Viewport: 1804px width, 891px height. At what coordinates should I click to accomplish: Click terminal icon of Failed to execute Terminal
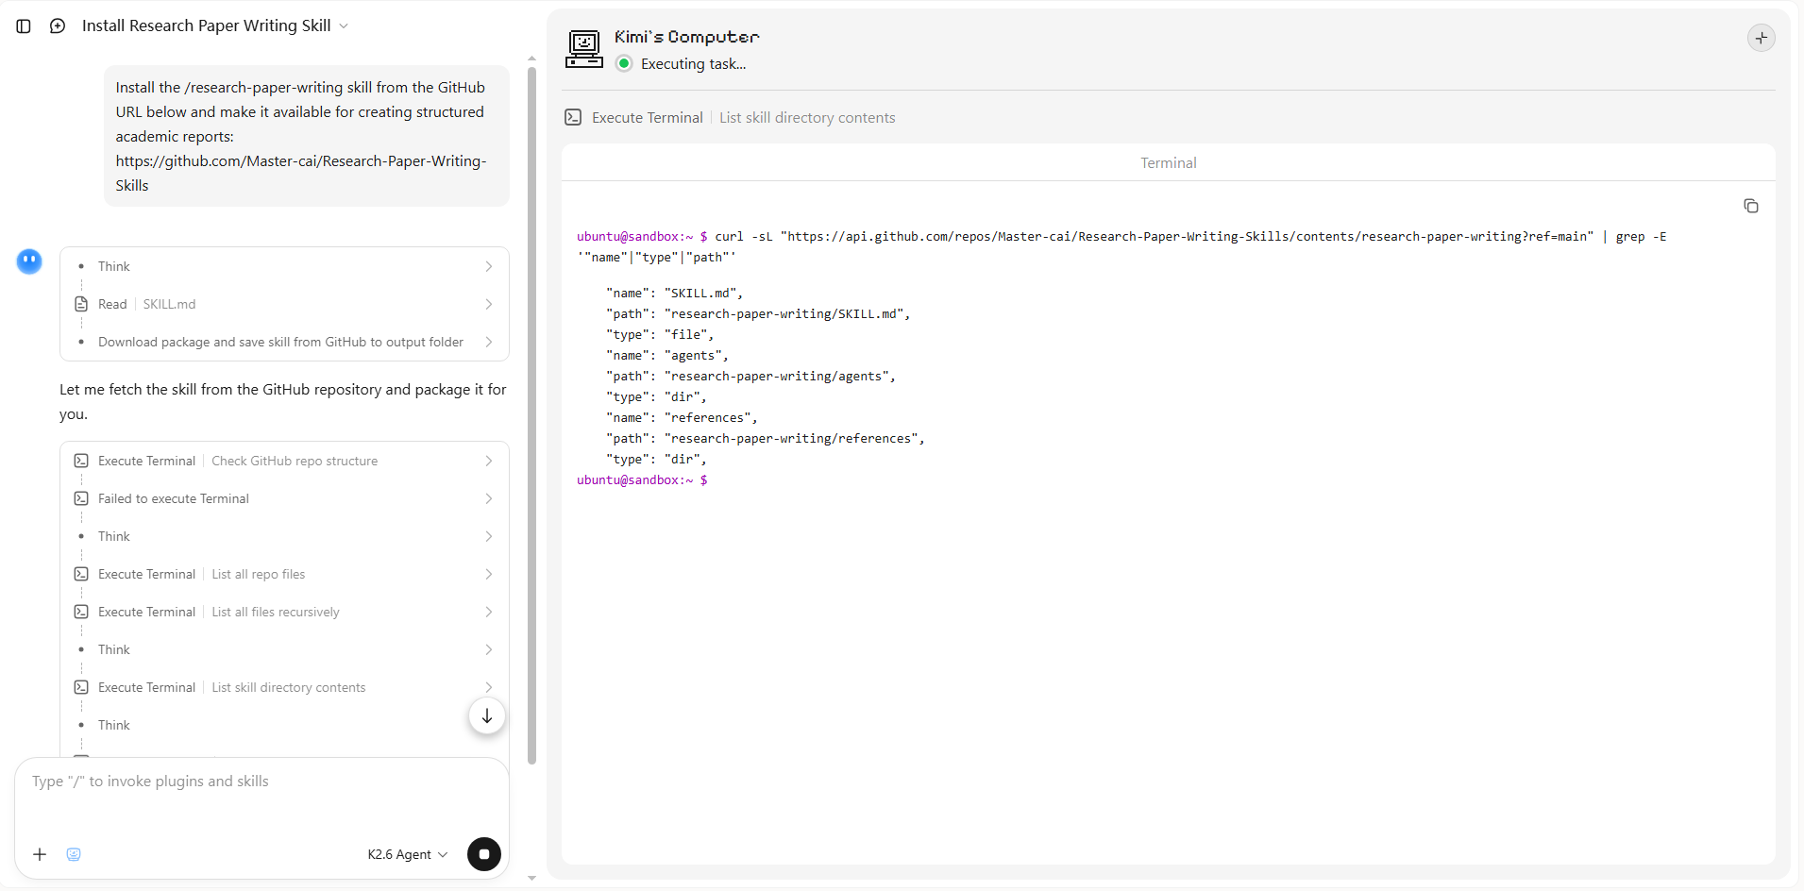(x=81, y=498)
